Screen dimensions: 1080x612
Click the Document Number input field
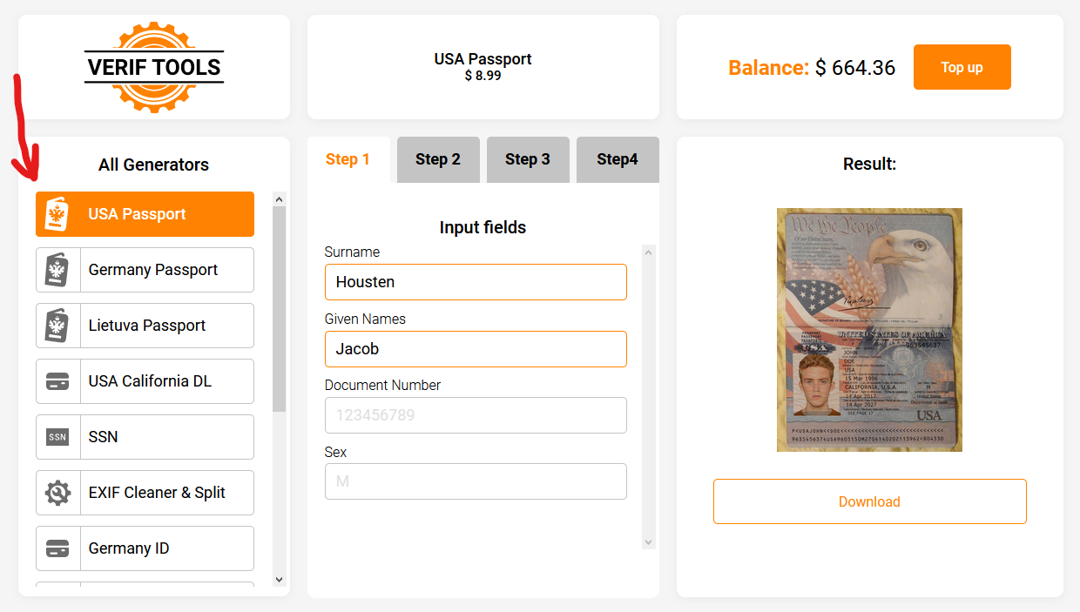click(476, 415)
